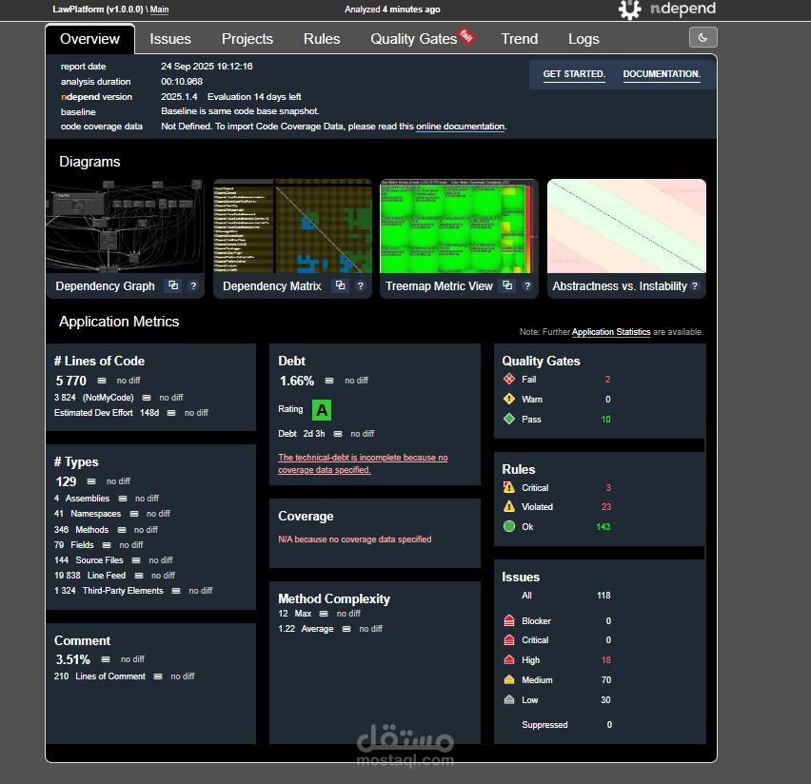Click the 129 types value
The image size is (811, 784).
pos(67,481)
